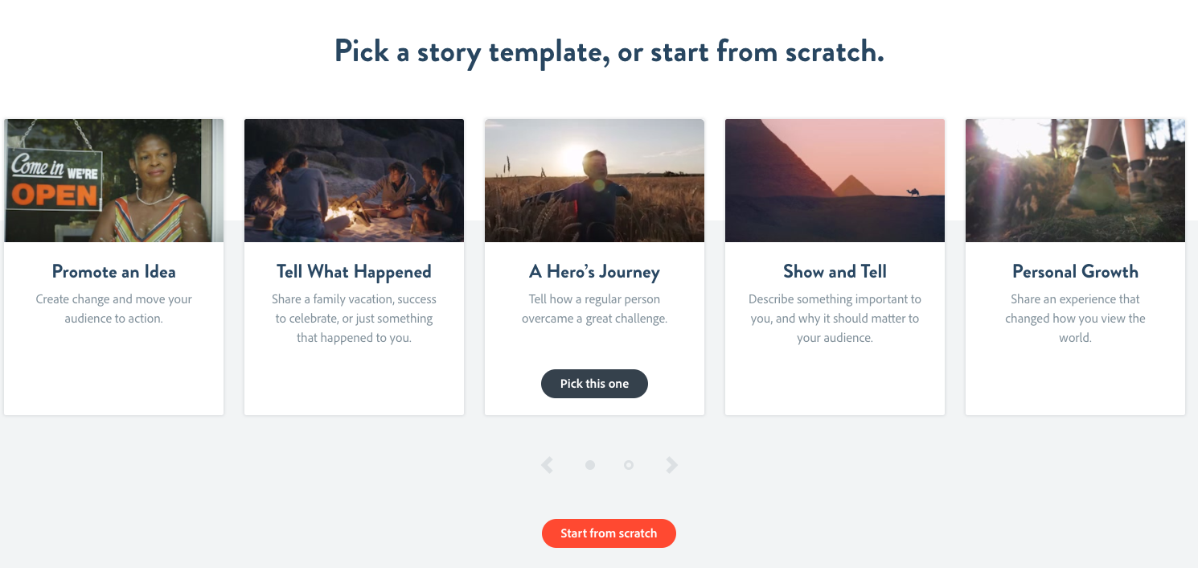This screenshot has width=1198, height=568.
Task: Choose the pyramid Show and Tell image
Action: (x=835, y=181)
